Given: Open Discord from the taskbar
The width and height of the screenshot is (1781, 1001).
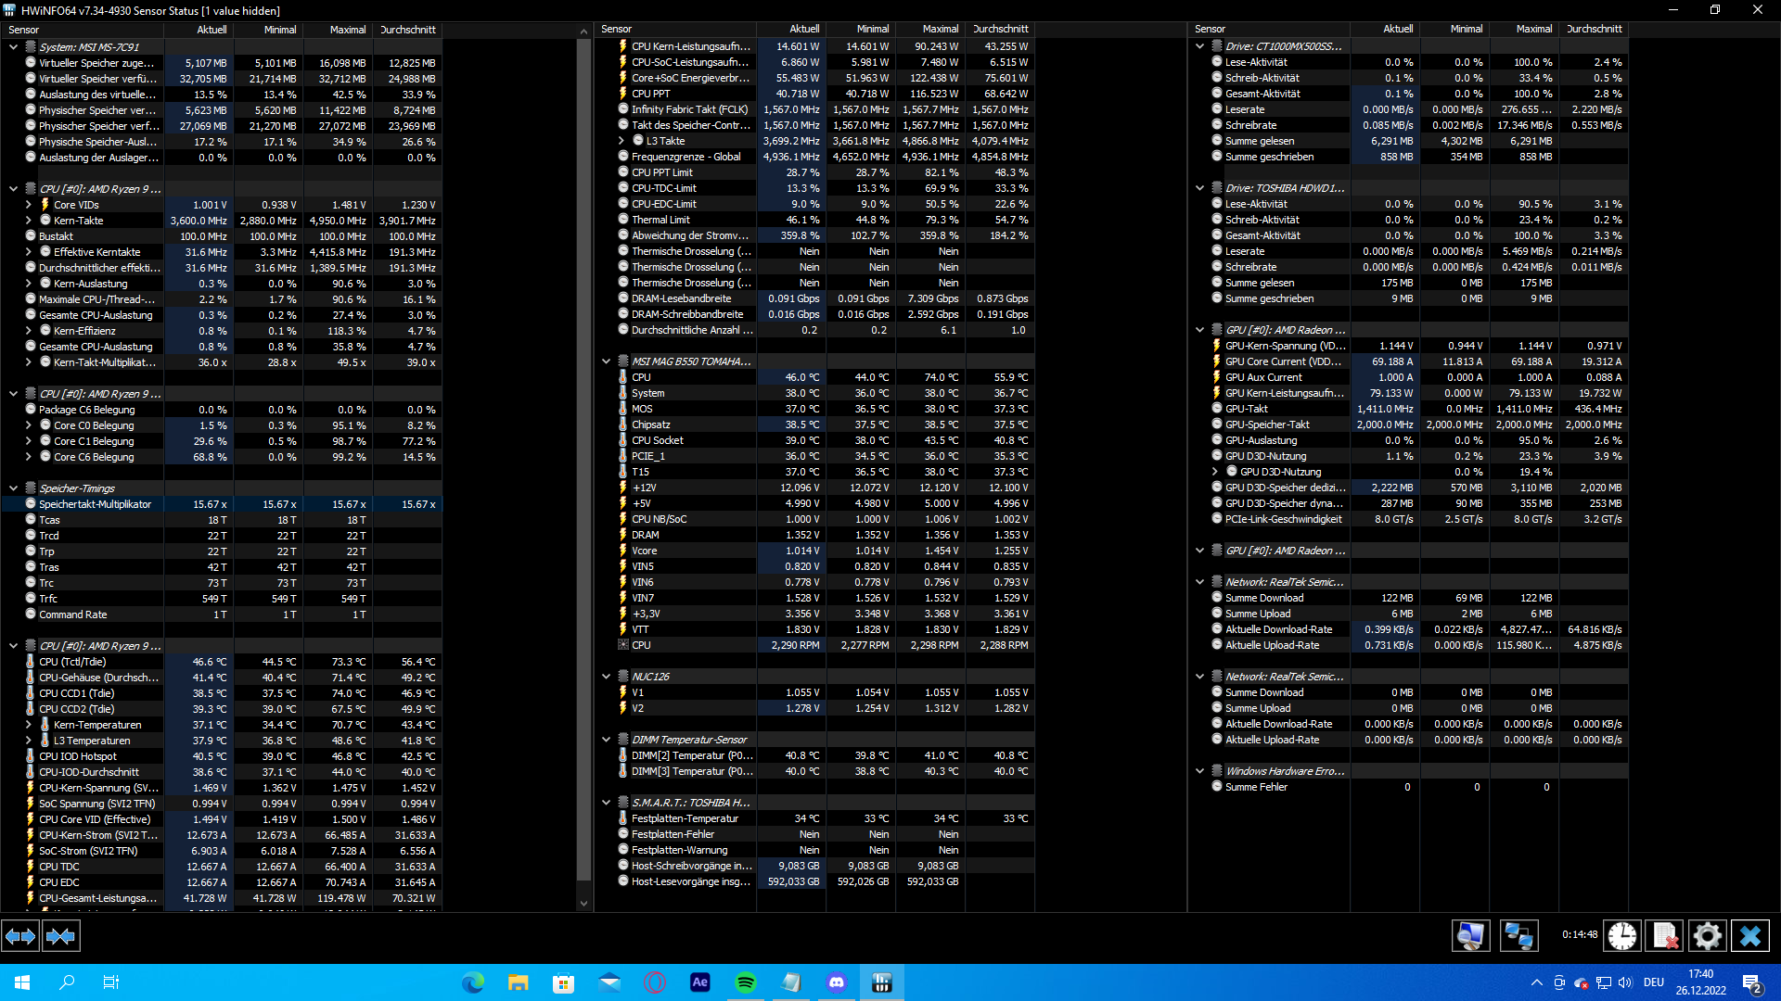Looking at the screenshot, I should (837, 982).
